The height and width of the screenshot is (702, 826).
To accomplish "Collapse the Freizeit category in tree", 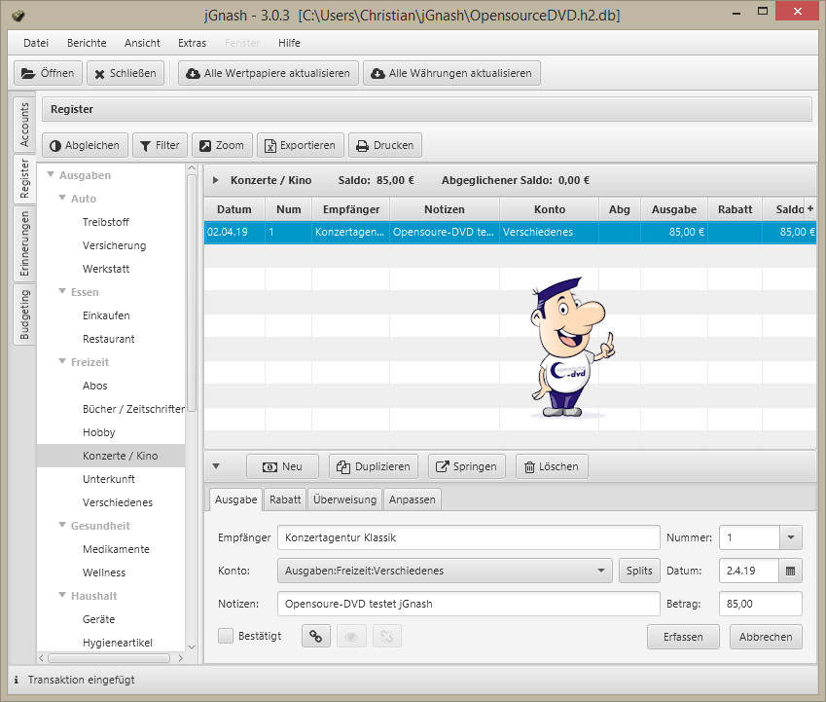I will 62,362.
